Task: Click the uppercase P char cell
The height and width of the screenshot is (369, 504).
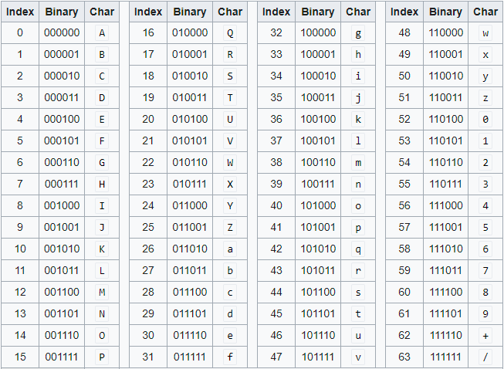Action: [102, 357]
